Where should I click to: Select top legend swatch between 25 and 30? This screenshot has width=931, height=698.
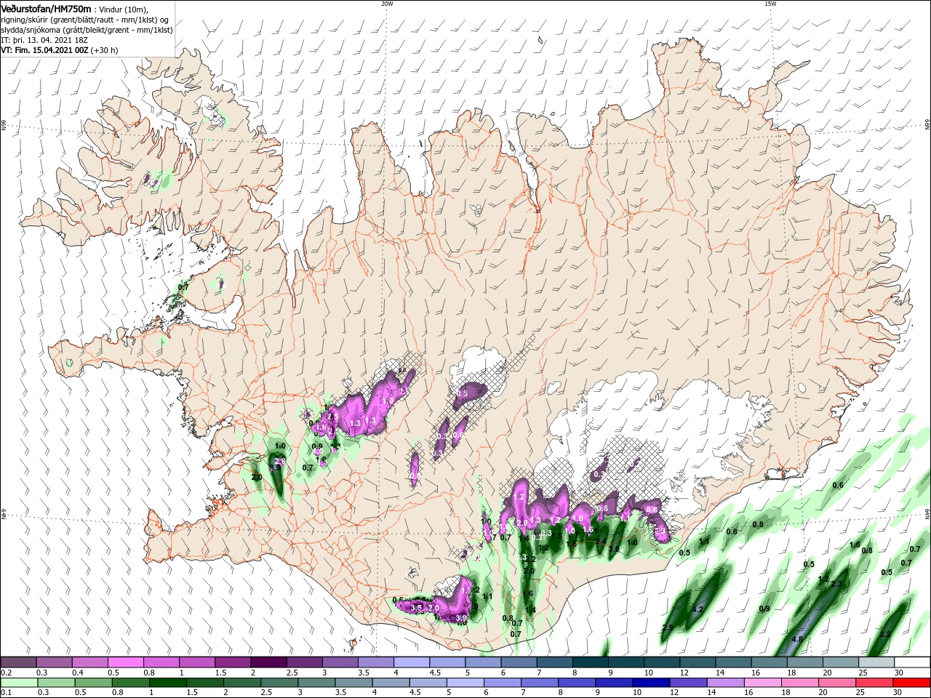tap(876, 662)
